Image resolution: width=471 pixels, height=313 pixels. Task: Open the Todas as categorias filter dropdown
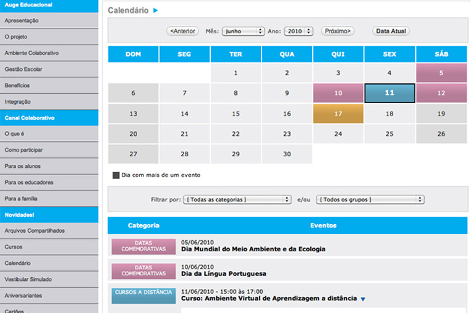click(x=237, y=199)
